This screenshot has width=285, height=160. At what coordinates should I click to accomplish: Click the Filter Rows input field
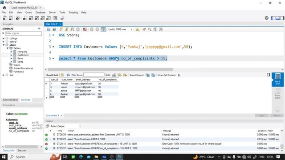coord(94,75)
